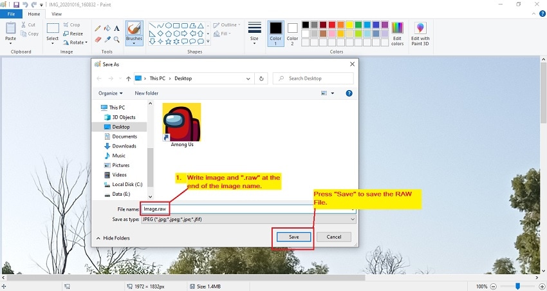This screenshot has height=291, width=547.
Task: Select the Eraser tool
Action: tap(98, 39)
